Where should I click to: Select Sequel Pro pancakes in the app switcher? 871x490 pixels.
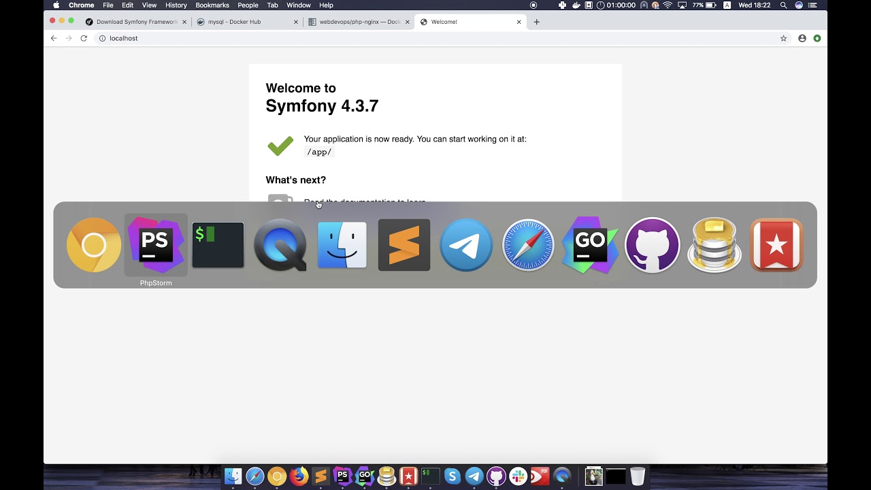click(714, 245)
